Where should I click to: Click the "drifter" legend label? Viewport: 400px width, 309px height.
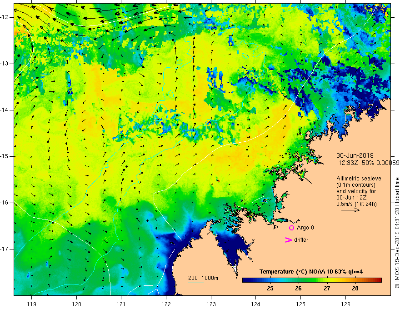coord(301,240)
